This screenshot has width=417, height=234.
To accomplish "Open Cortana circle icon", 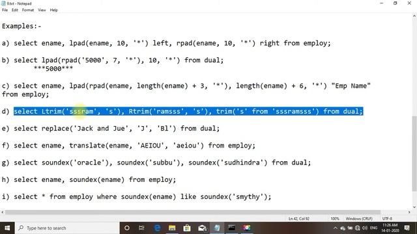I will [x=127, y=228].
